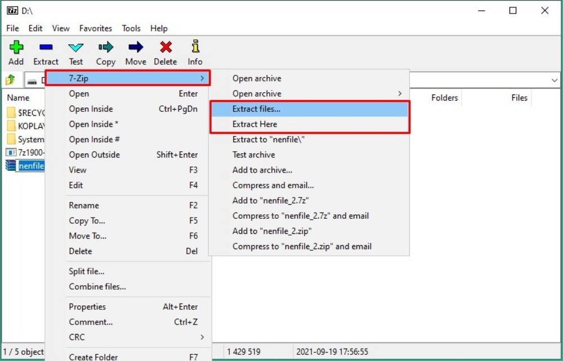Click the up-folder icon beside address bar
The image size is (563, 361).
tap(10, 80)
